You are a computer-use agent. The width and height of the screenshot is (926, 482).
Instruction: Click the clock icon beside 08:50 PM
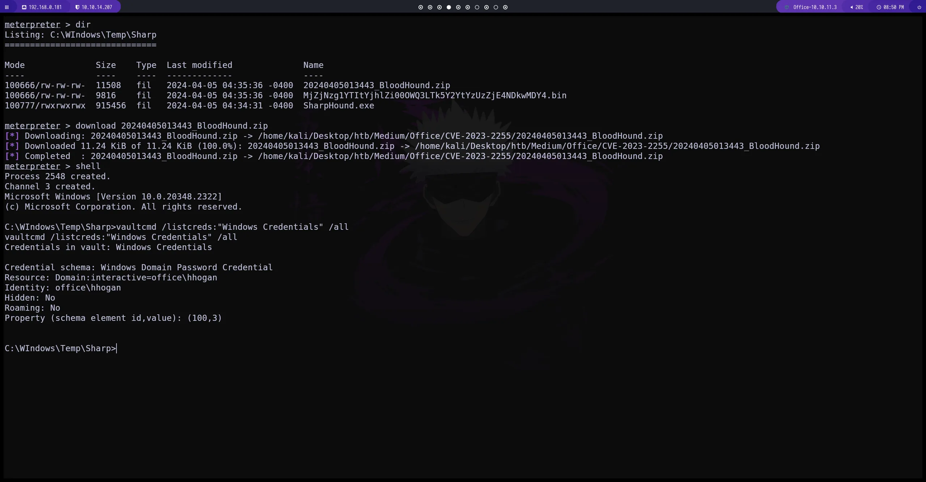(x=879, y=7)
